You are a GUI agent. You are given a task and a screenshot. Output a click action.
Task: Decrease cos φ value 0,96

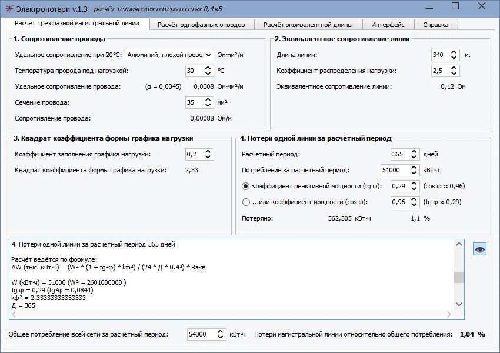(414, 205)
